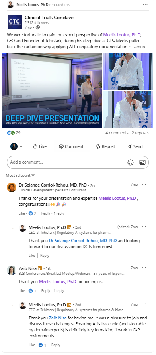View the 2 reposts count
Viewport: 156px width, 355px height.
click(140, 133)
